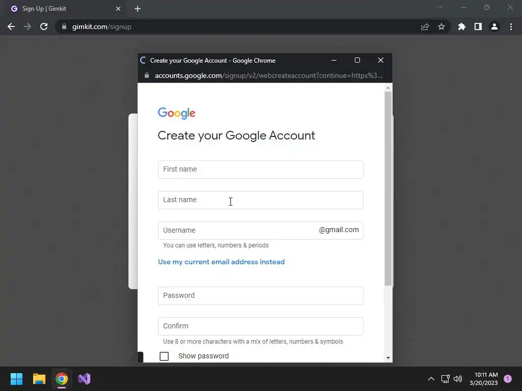Focus the Confirm password field
Viewport: 522px width, 391px height.
coord(260,326)
